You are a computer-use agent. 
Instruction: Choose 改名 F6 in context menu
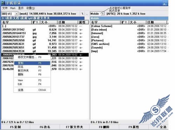tap(32, 67)
